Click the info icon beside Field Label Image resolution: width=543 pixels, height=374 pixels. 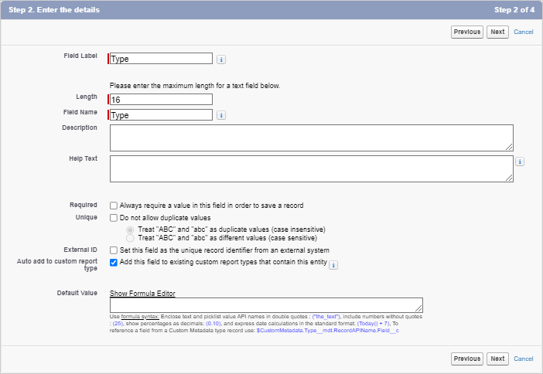pyautogui.click(x=221, y=59)
